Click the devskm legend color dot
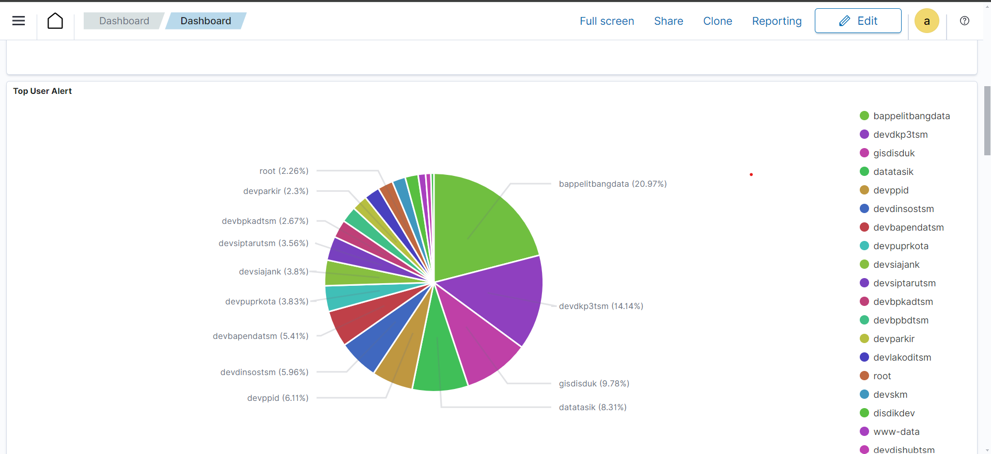 click(x=864, y=395)
